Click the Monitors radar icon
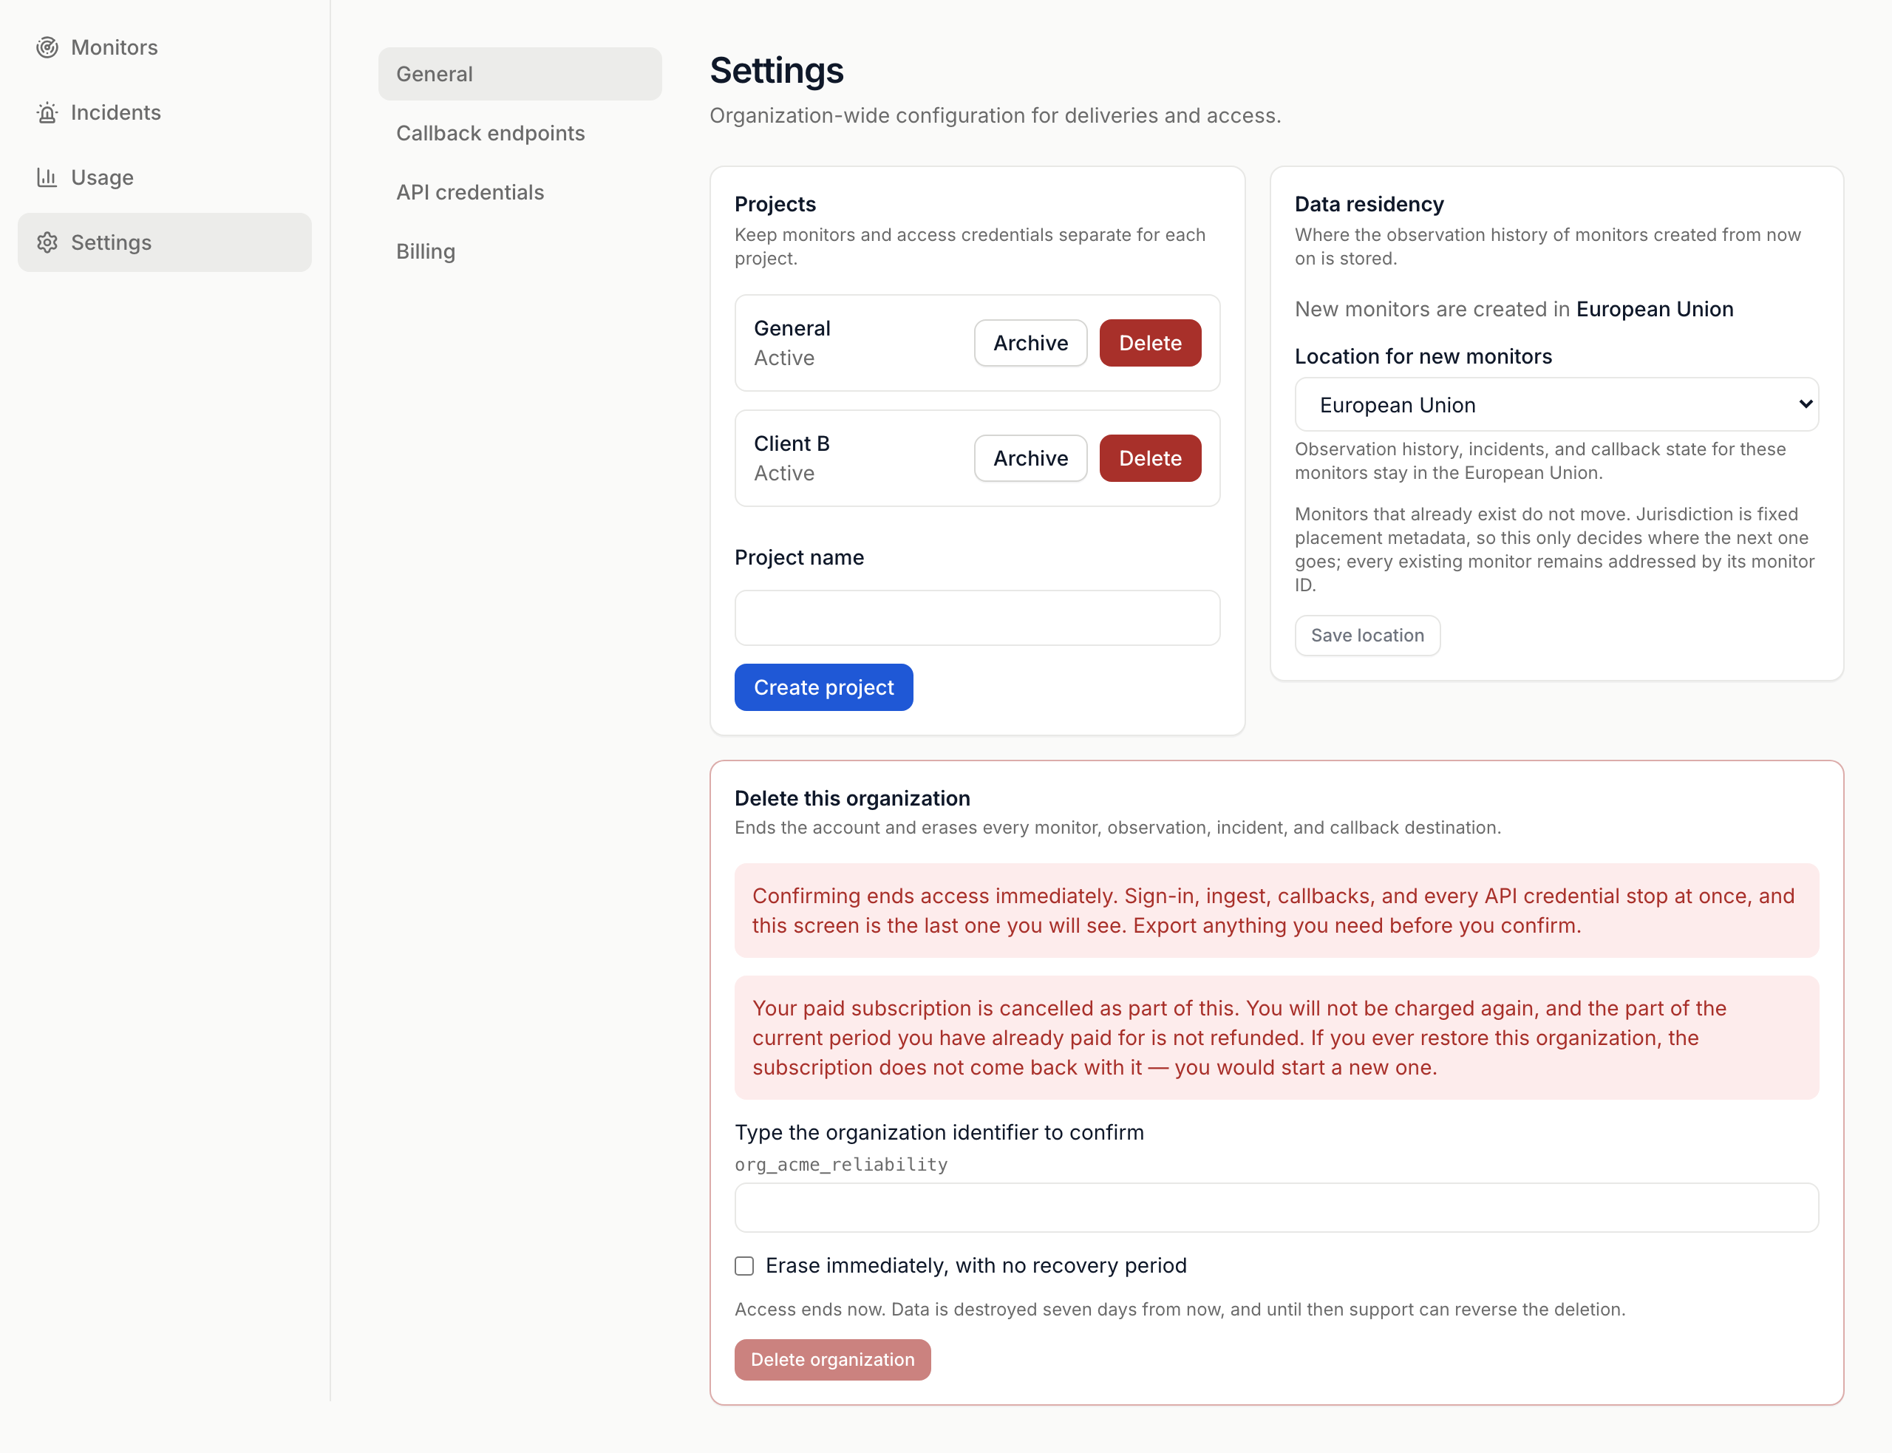The image size is (1892, 1453). 47,47
